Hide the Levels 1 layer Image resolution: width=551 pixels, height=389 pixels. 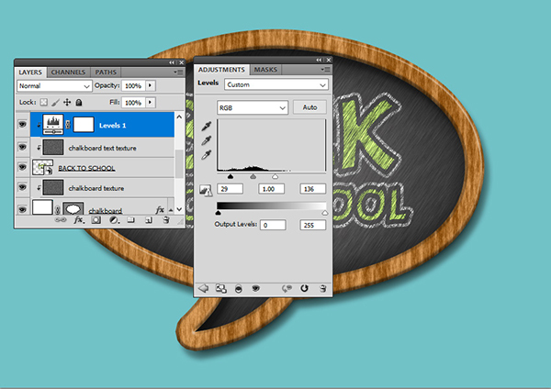pos(23,124)
